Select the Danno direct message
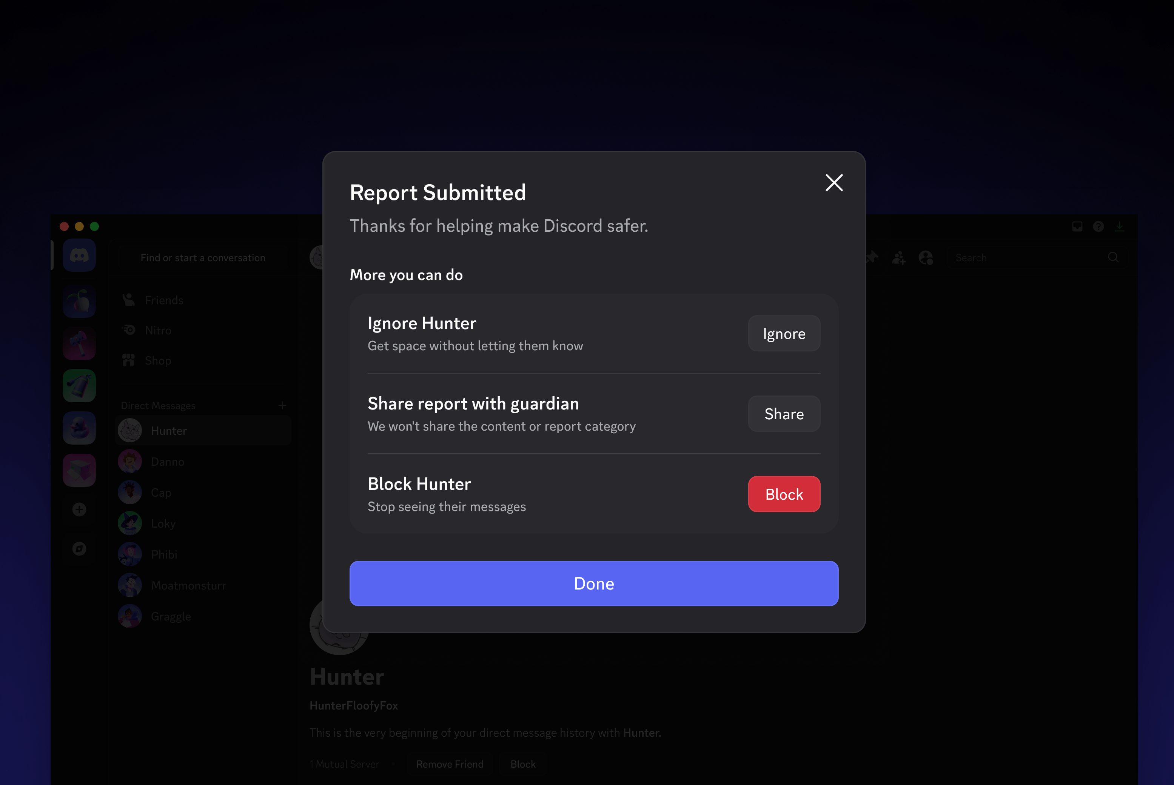Image resolution: width=1174 pixels, height=785 pixels. pyautogui.click(x=167, y=462)
